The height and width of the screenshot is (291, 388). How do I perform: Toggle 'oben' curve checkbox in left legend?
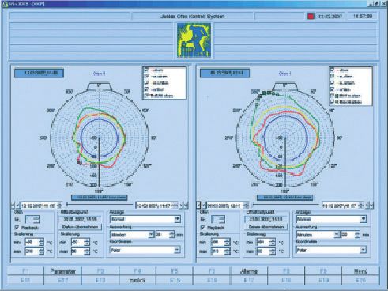tap(146, 70)
